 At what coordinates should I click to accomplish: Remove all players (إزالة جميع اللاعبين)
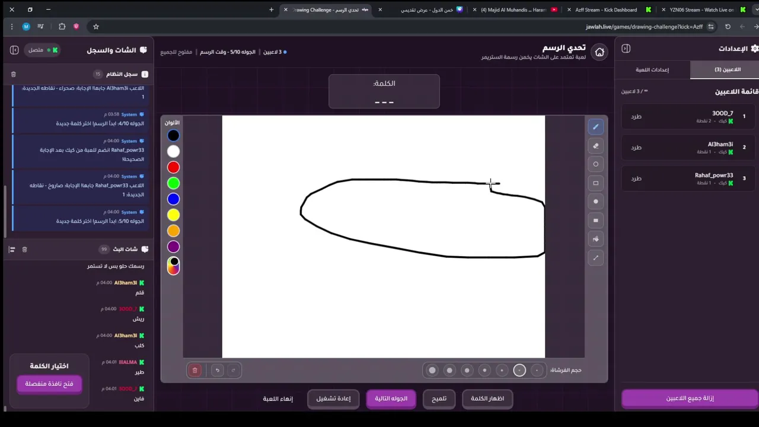pyautogui.click(x=690, y=398)
